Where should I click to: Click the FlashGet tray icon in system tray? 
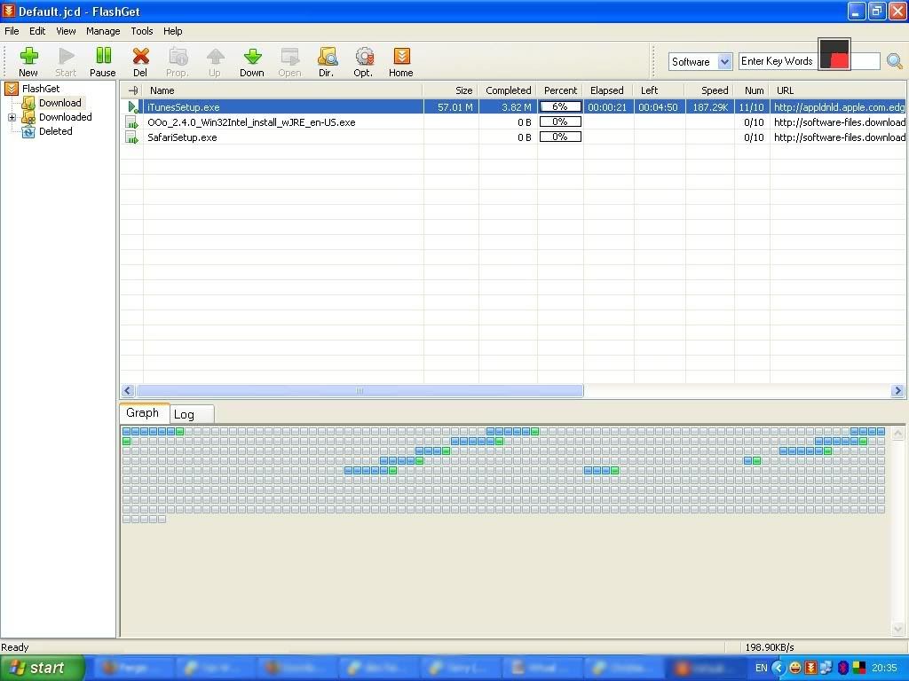pos(811,668)
